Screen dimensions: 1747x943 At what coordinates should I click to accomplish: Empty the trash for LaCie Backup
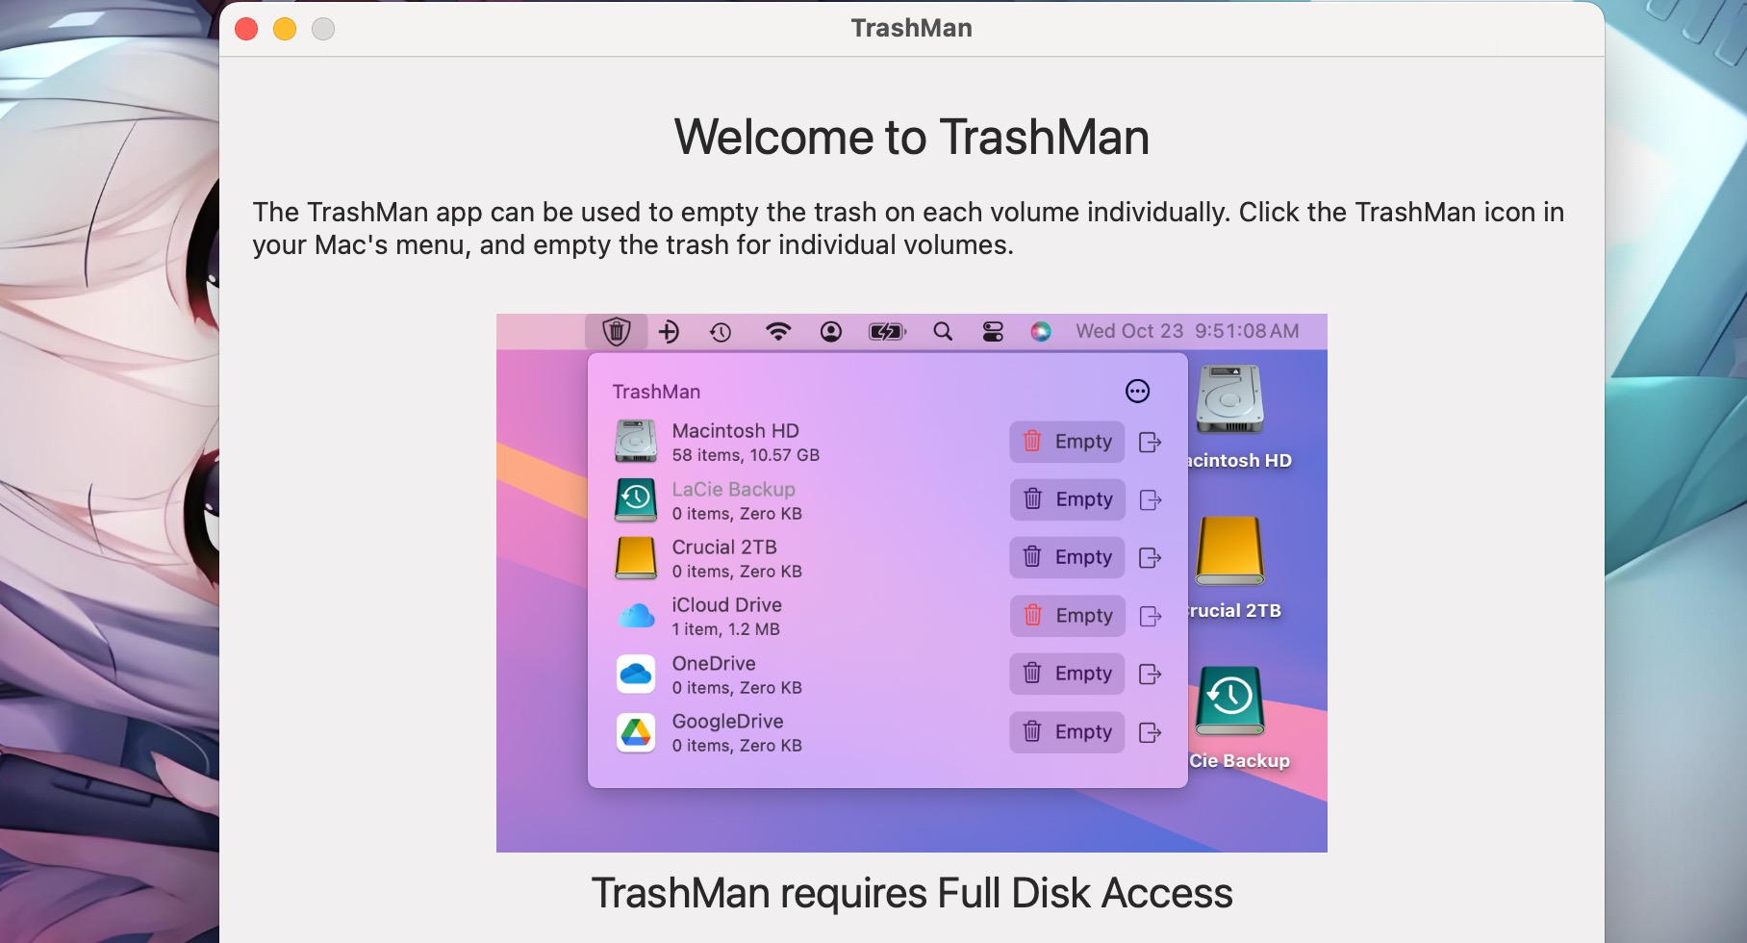click(x=1067, y=499)
